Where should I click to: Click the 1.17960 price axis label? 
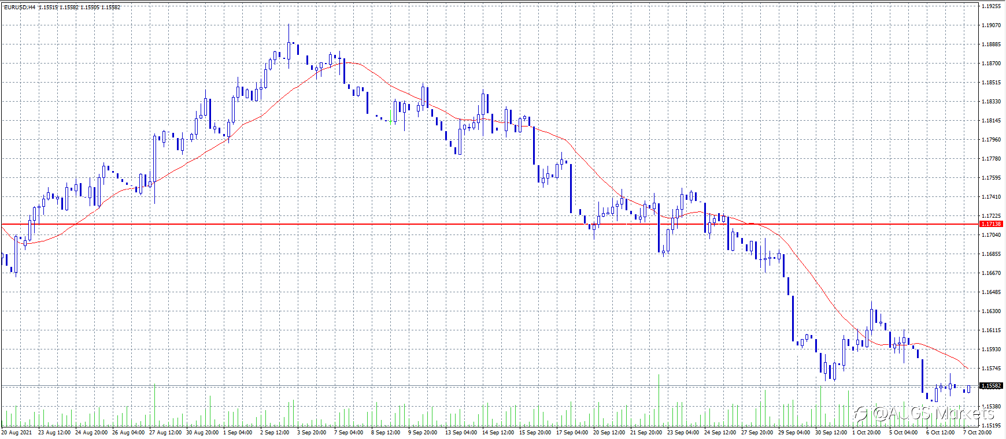tap(992, 140)
